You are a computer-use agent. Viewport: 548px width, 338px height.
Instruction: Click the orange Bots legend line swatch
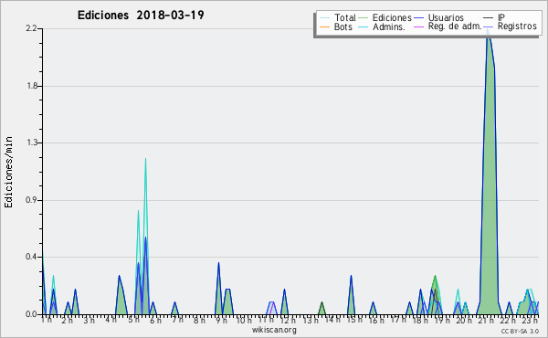coord(324,26)
